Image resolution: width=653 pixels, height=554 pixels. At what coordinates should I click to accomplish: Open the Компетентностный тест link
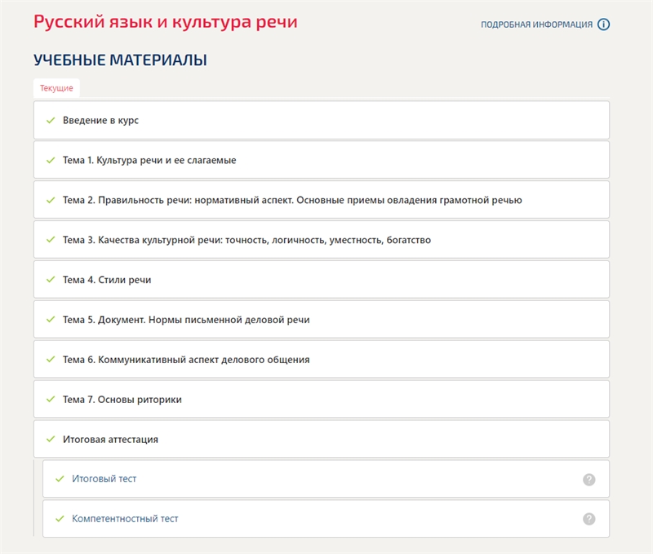click(125, 519)
